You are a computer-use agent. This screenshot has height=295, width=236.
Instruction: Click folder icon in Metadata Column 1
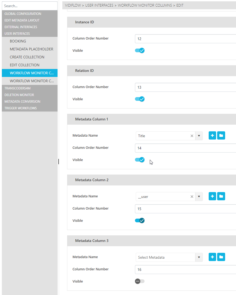221,136
